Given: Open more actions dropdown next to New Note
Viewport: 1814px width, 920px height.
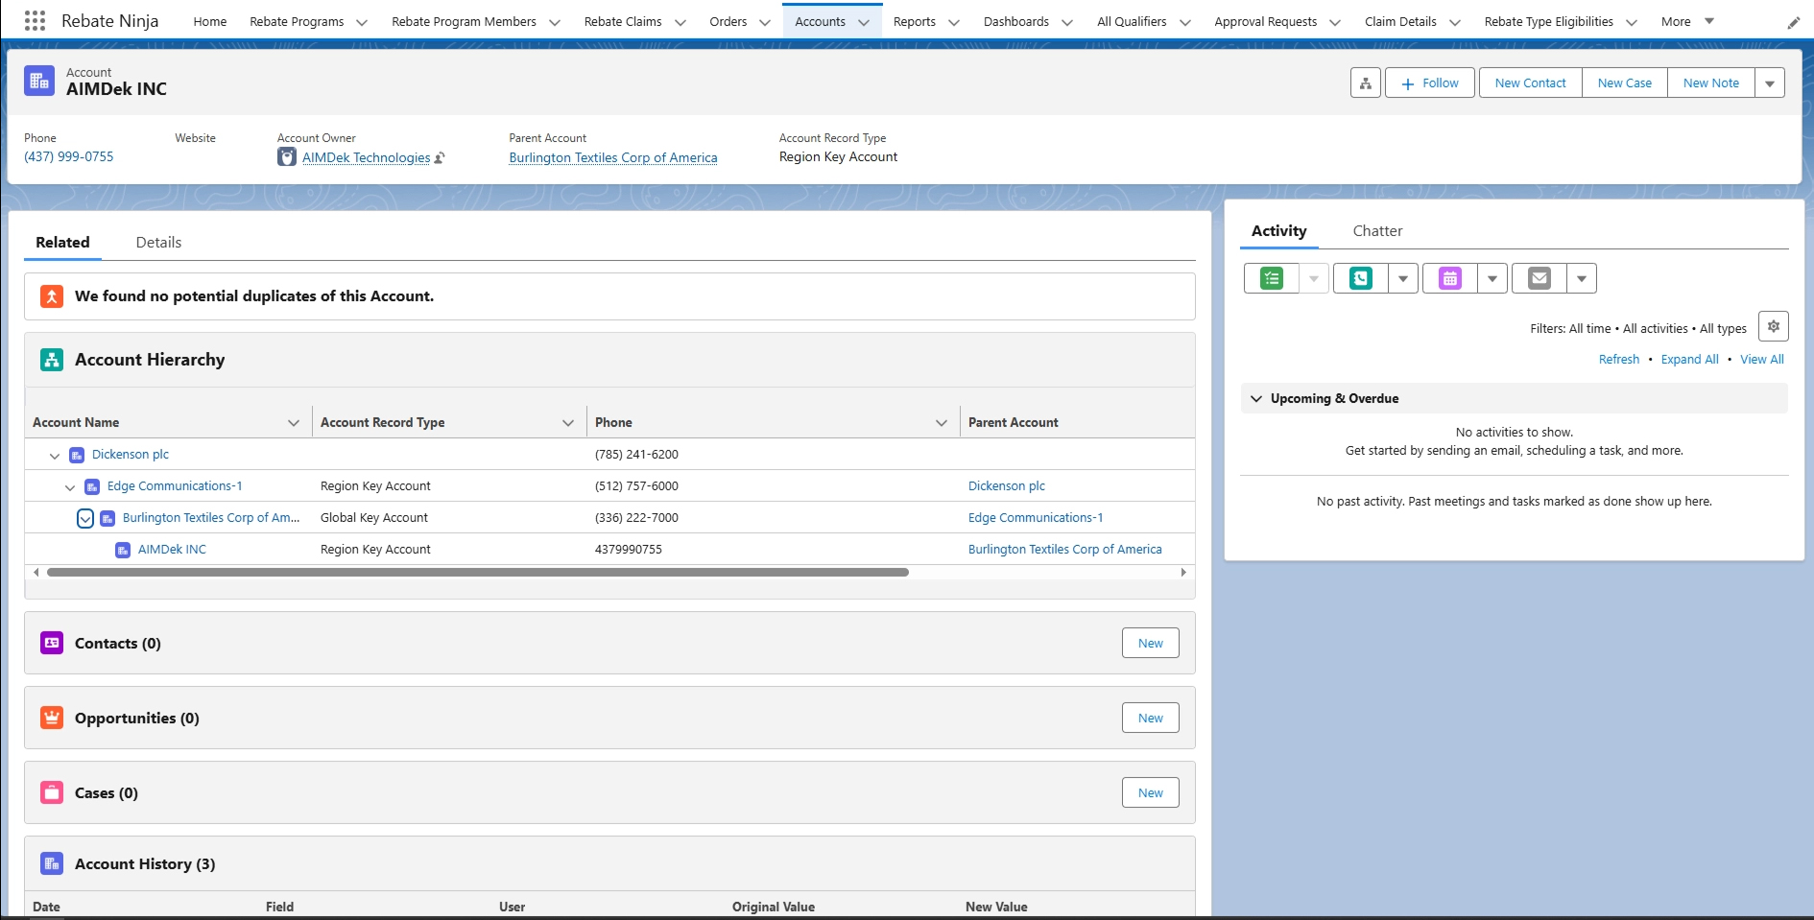Looking at the screenshot, I should (x=1769, y=83).
